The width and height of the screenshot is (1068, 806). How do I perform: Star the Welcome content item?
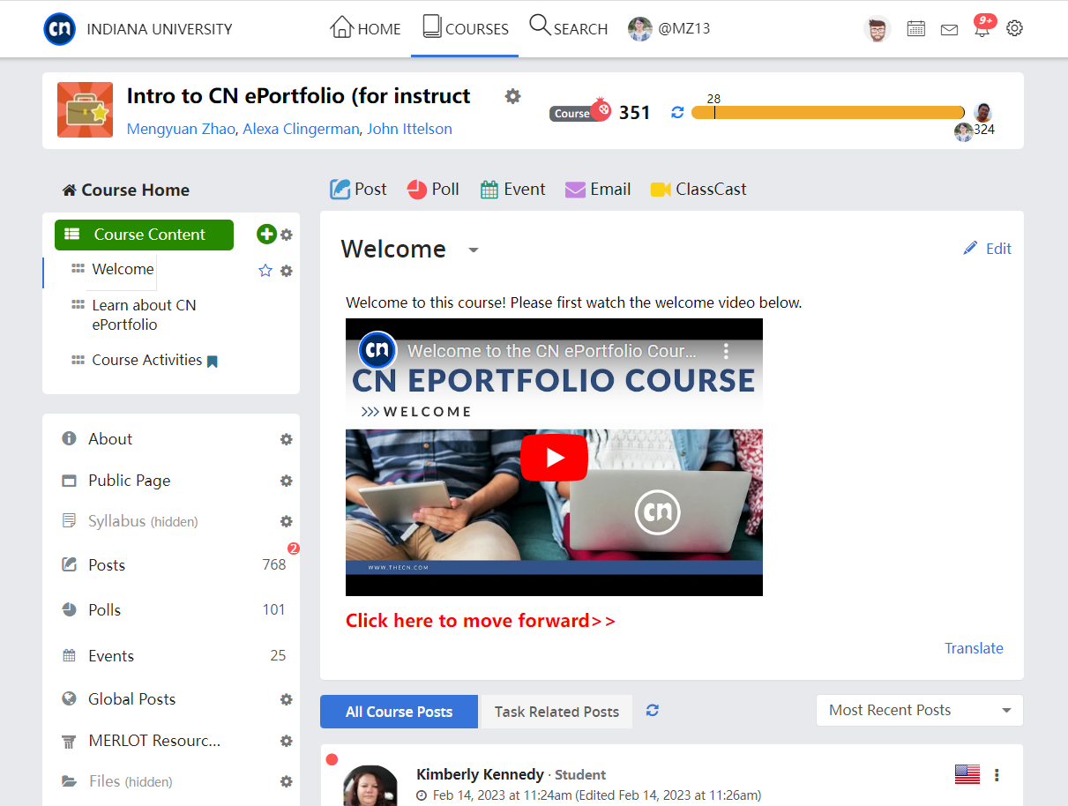[x=265, y=271]
